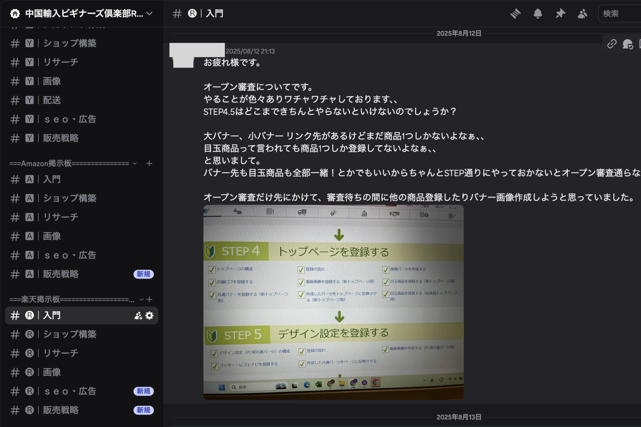Screen dimensions: 641x427
Task: Open the Y 販売戦略 channel
Action: [x=81, y=138]
